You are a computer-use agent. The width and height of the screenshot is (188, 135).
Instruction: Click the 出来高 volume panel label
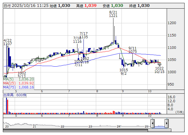click(x=14, y=95)
